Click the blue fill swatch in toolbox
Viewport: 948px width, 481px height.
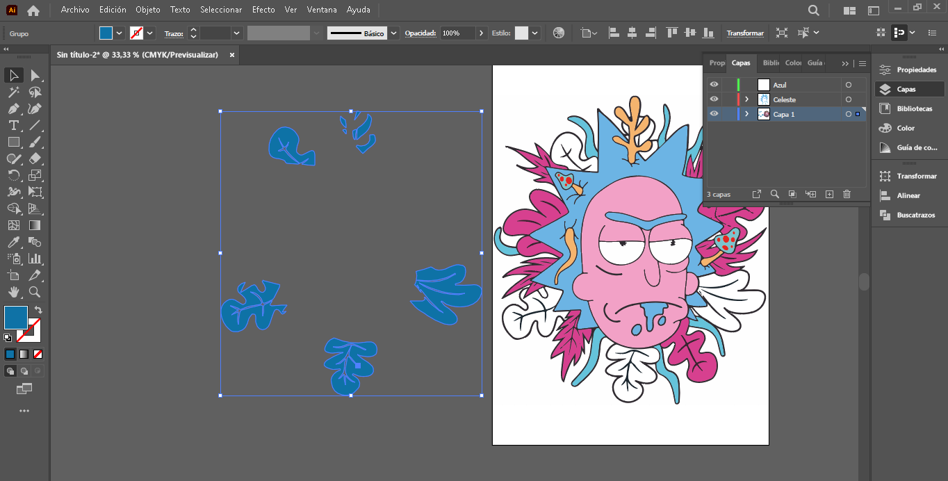[x=16, y=318]
